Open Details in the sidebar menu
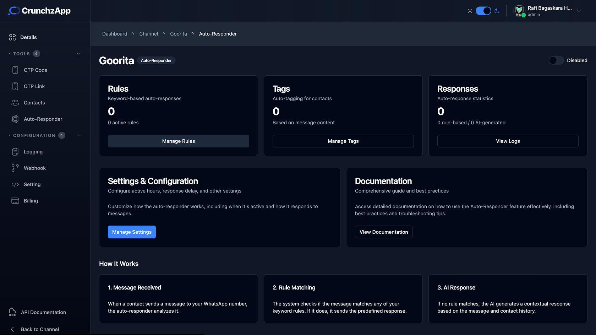 click(28, 37)
